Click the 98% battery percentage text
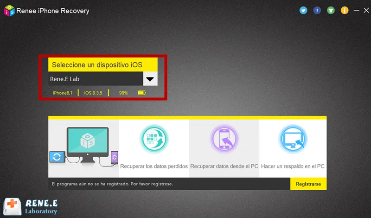The width and height of the screenshot is (371, 218). [x=123, y=93]
